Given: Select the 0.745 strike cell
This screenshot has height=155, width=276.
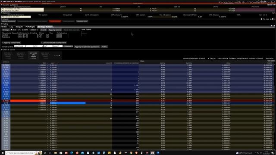Looking at the screenshot, I should (6, 103).
